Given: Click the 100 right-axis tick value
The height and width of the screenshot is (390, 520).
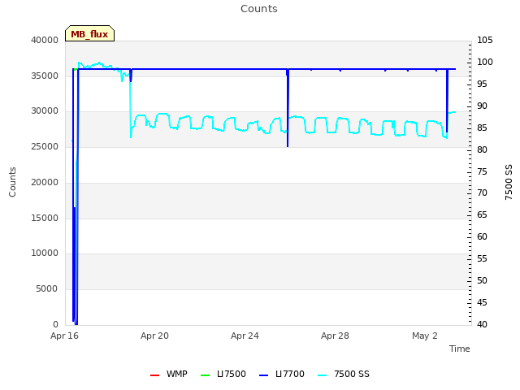Looking at the screenshot, I should click(x=485, y=62).
